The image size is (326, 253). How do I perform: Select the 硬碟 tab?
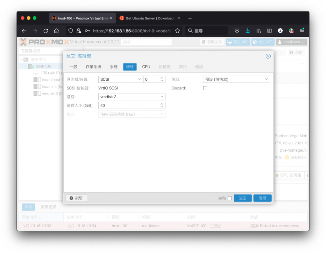click(x=130, y=67)
